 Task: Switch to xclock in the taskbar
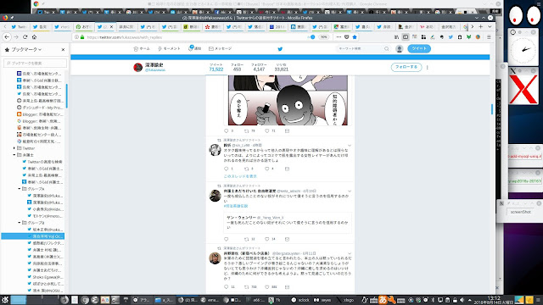pos(301,300)
